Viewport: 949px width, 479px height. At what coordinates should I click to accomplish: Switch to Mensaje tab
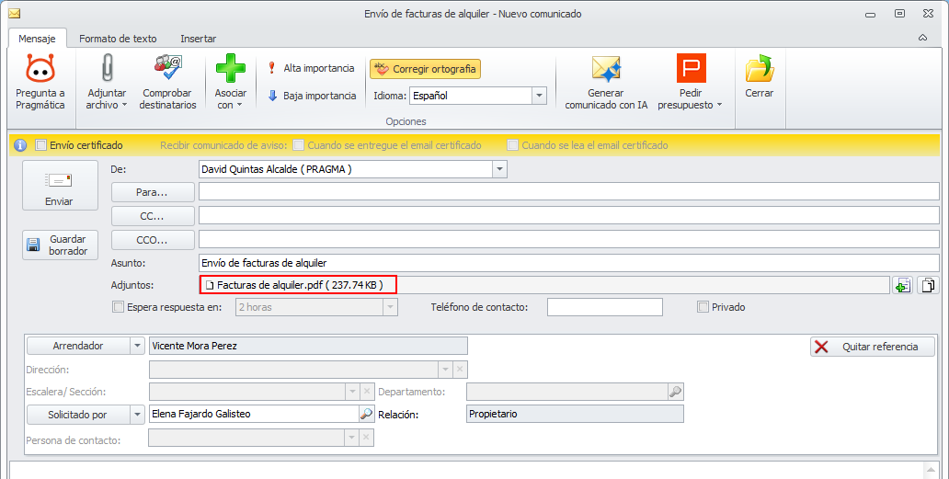[x=37, y=38]
